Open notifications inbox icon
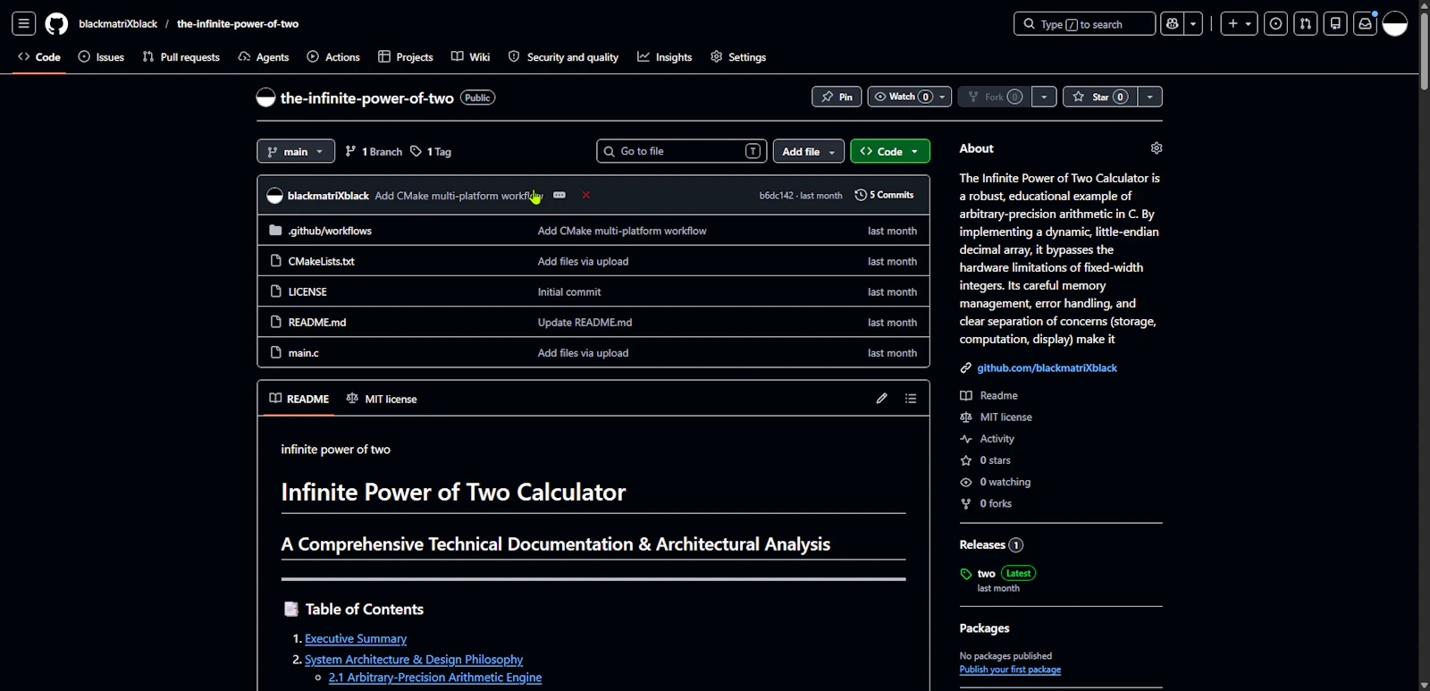Screen dimensions: 1430x691 point(1365,24)
